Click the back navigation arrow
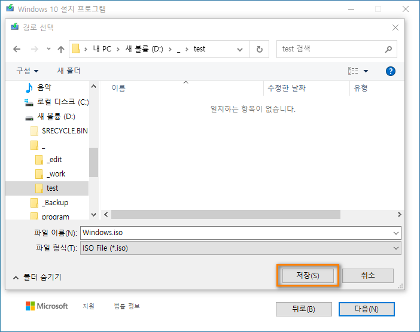 pyautogui.click(x=17, y=49)
